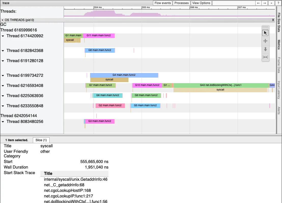Switch to the Slice (1) tab
Viewport: 282px width, 203px height.
point(41,140)
